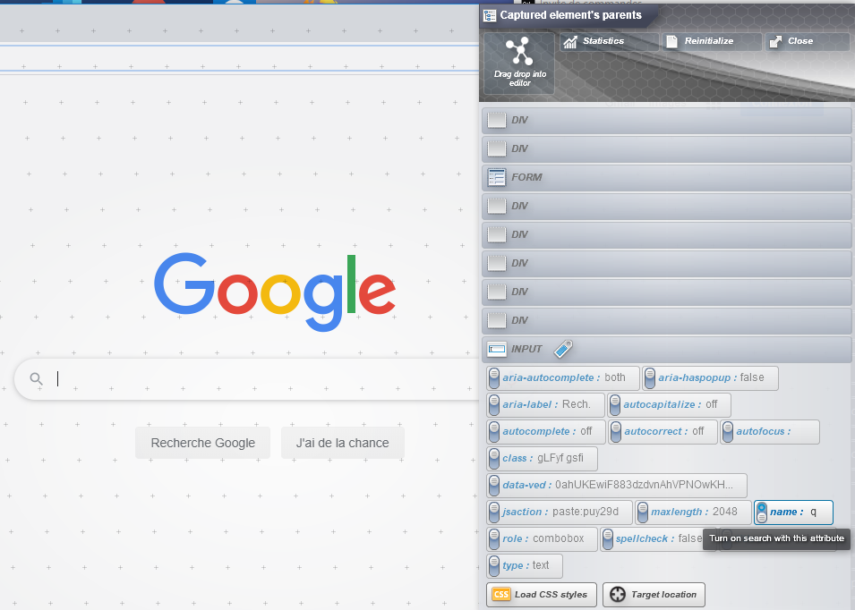Click the Recherche Google button
Screen dimensions: 855x610
[x=203, y=443]
